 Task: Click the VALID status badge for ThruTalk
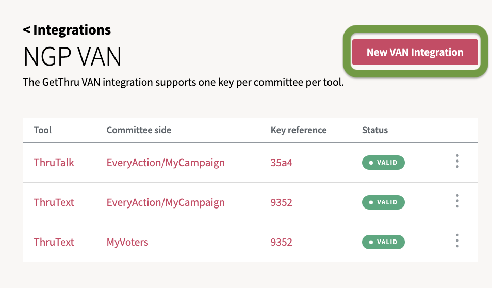pos(383,163)
